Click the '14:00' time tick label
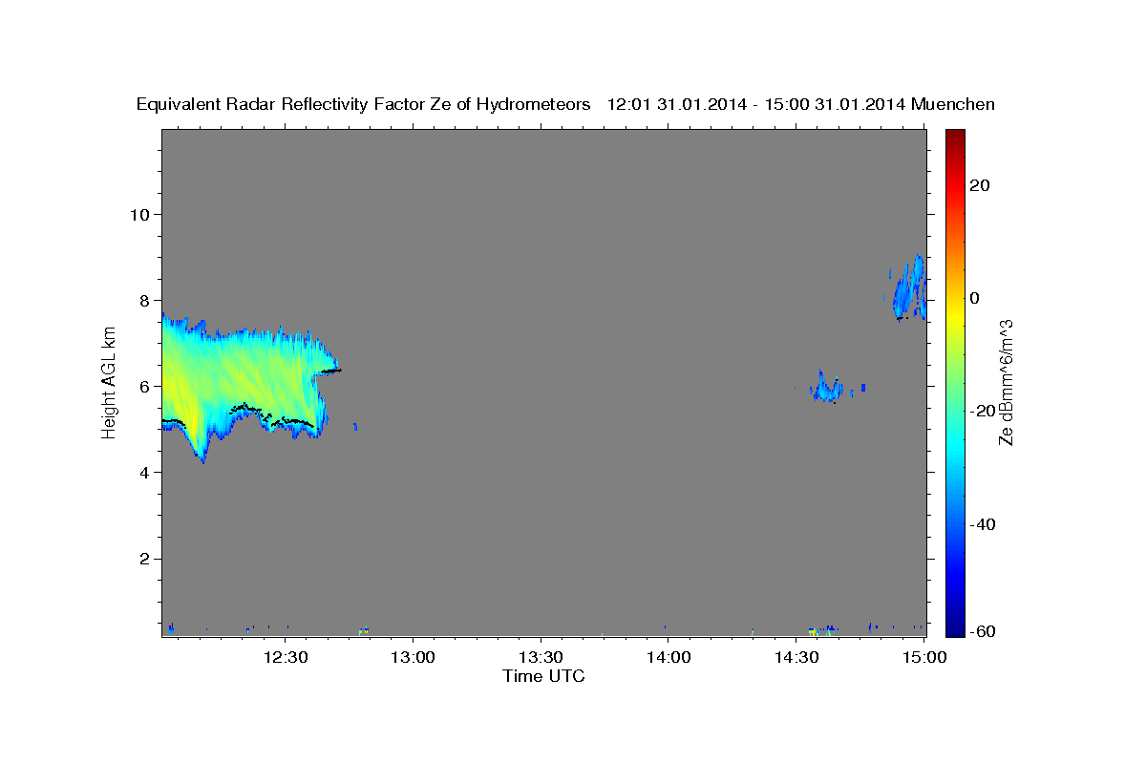Viewport: 1146px width, 764px height. [x=668, y=658]
